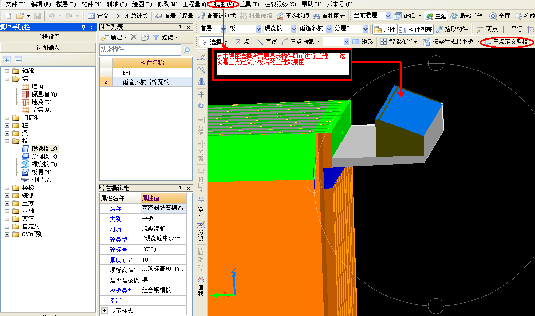The width and height of the screenshot is (535, 316).
Task: Select the 矩形 rectangle drawing tool
Action: [x=363, y=42]
